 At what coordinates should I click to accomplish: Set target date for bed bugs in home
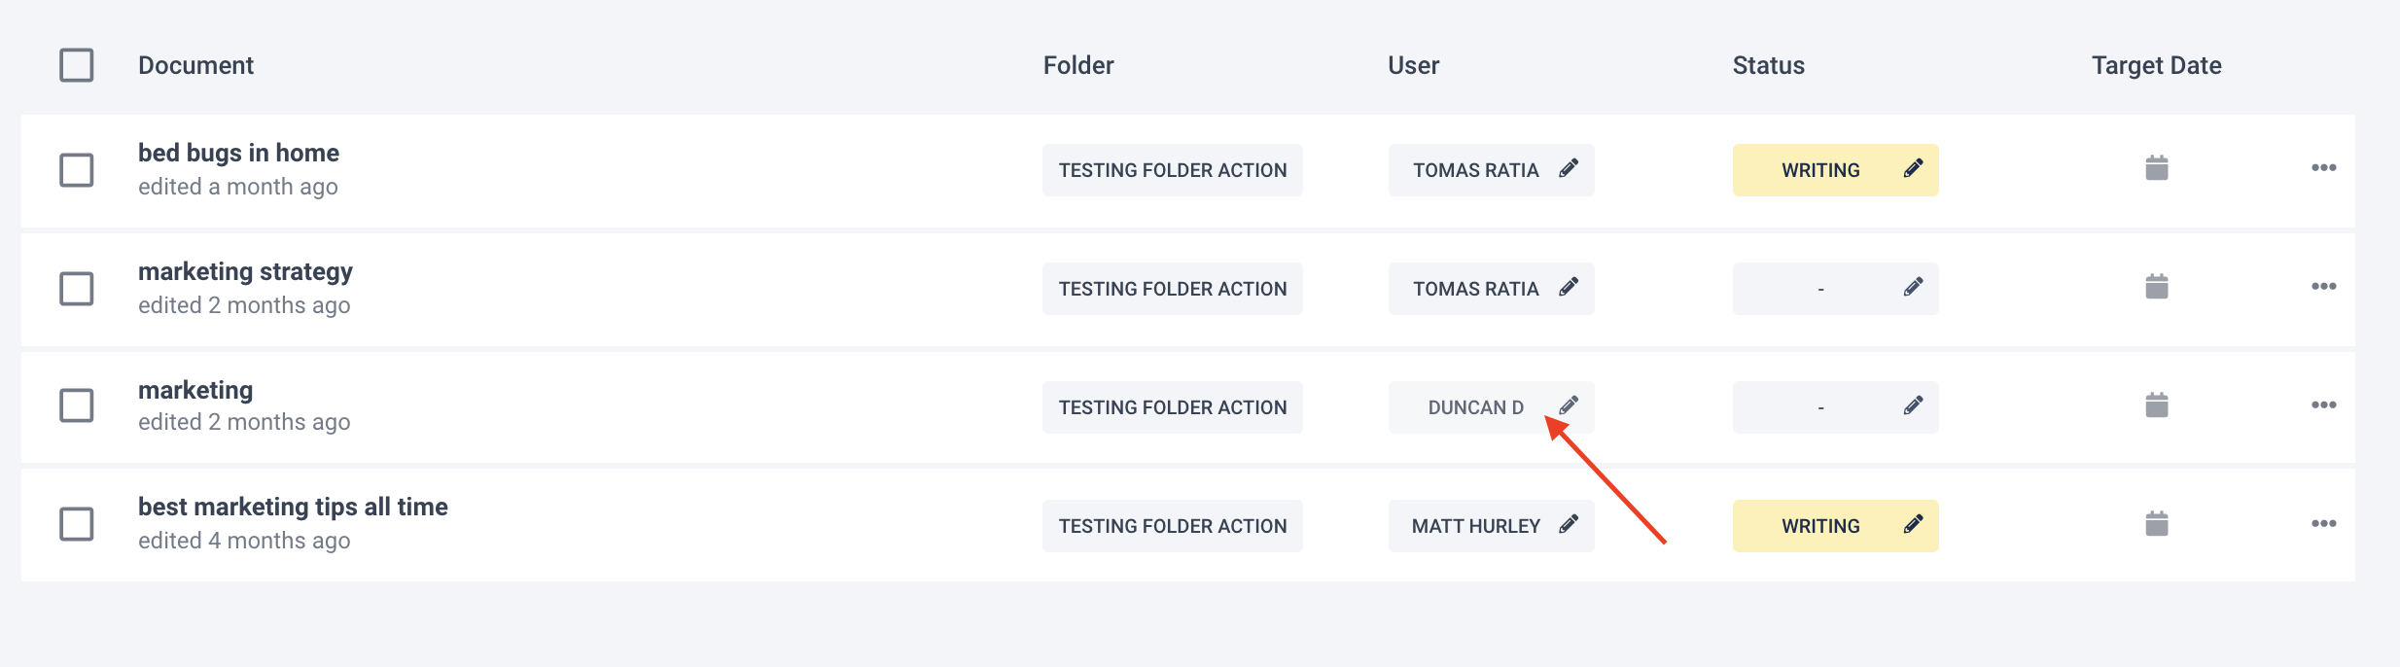click(x=2156, y=168)
